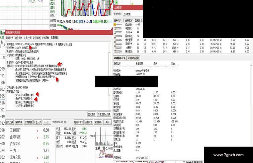Screen dimensions: 253x163
Task: Click the 保存方案 button
Action: tap(19, 122)
